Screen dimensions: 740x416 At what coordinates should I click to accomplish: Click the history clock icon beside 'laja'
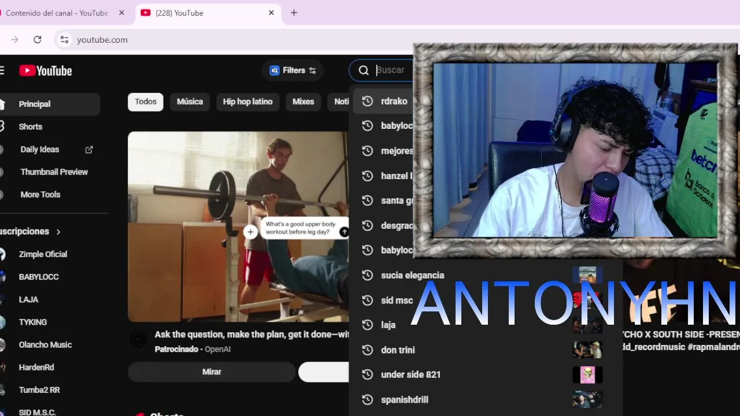(367, 325)
